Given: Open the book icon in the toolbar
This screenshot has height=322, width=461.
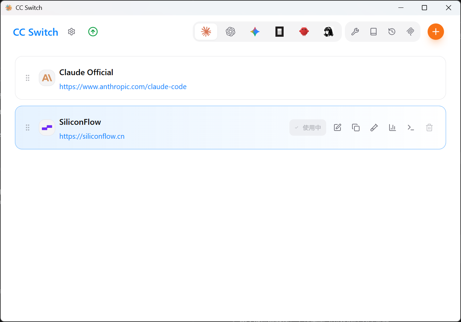Looking at the screenshot, I should 373,32.
